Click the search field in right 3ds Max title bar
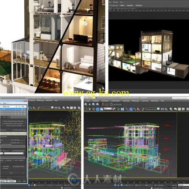Viewport: 189px width, 189px height. 180,98
